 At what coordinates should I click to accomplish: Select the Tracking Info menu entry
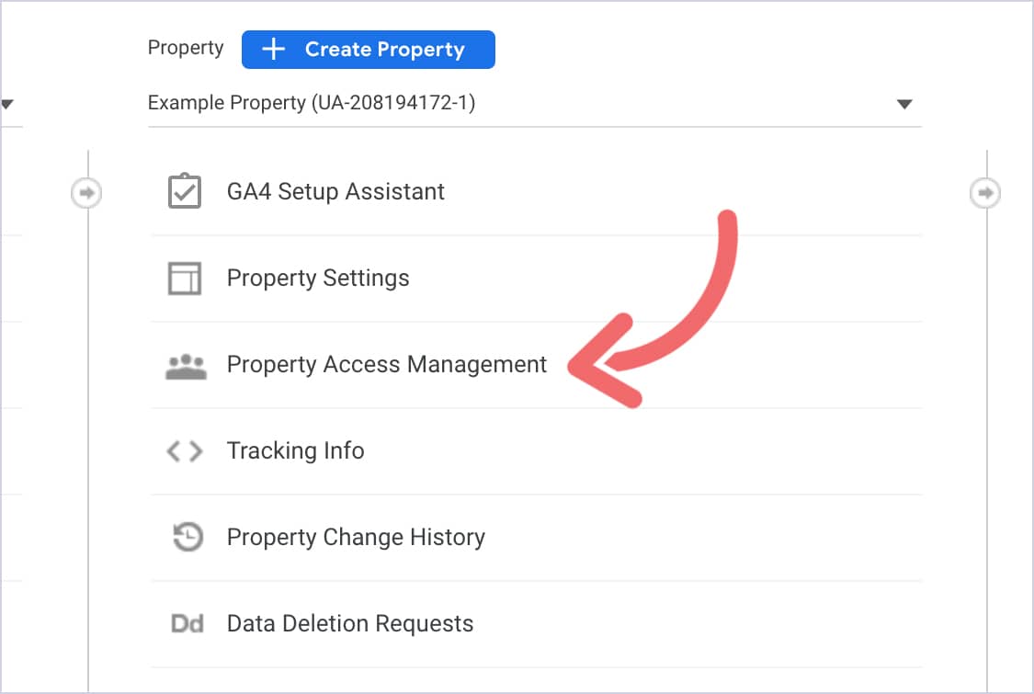295,450
